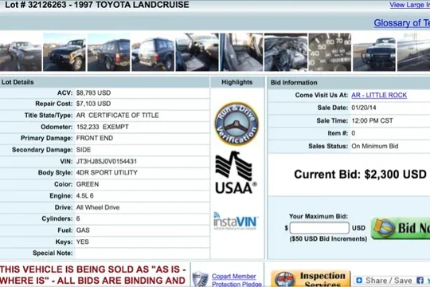Select the engine bay thumbnail
Screen dimensions: 430x287
click(286, 52)
